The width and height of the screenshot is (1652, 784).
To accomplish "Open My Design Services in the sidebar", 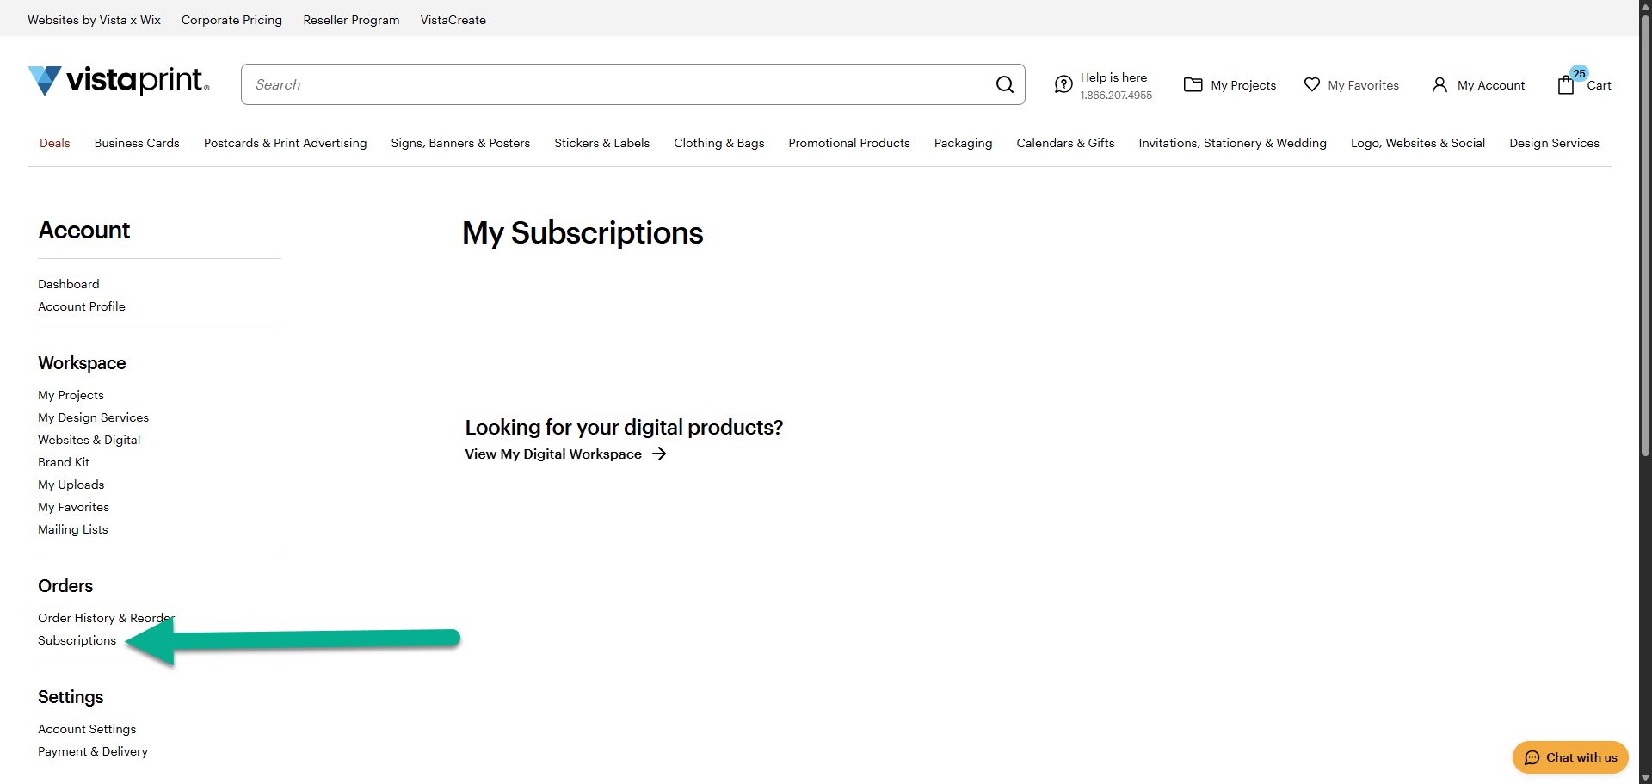I will click(93, 417).
